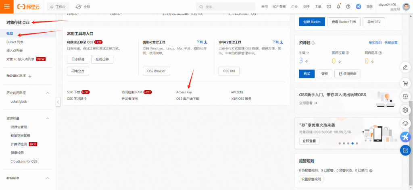This screenshot has width=413, height=190.
Task: Switch language via 简体
Action: 369,7
